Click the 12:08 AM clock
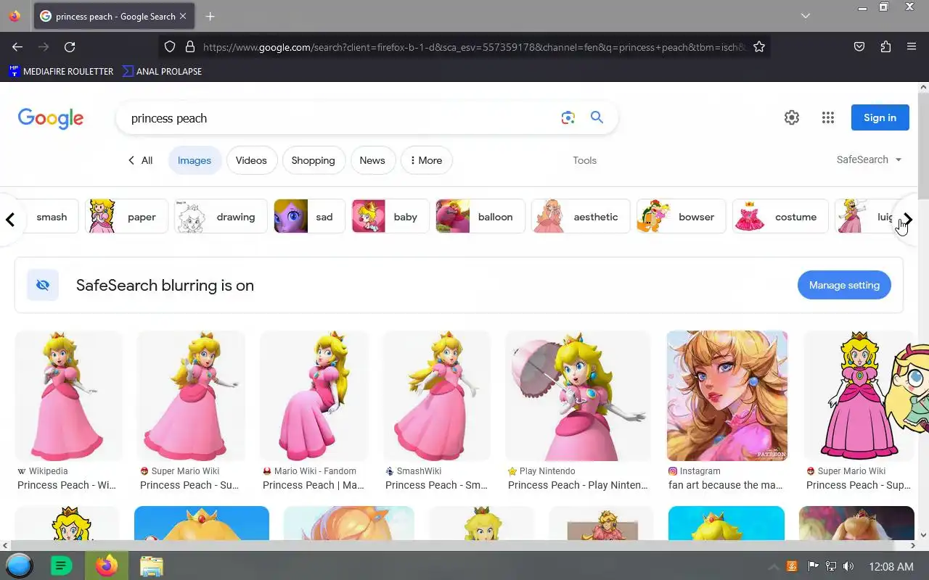The image size is (929, 580). (x=891, y=566)
